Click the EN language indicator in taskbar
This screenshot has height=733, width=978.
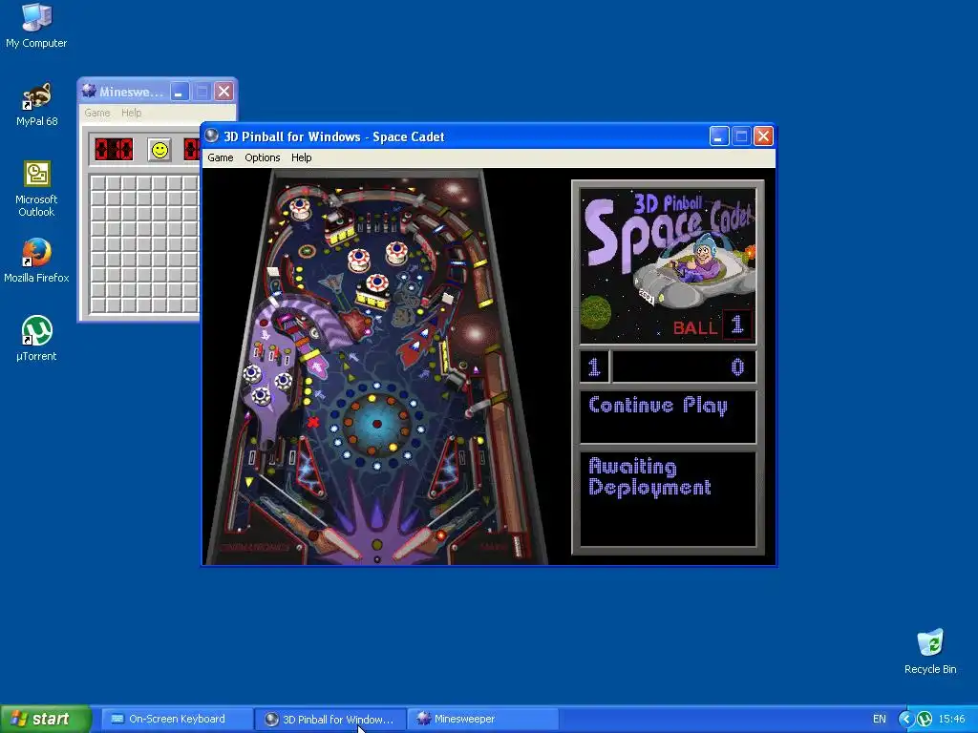point(879,719)
